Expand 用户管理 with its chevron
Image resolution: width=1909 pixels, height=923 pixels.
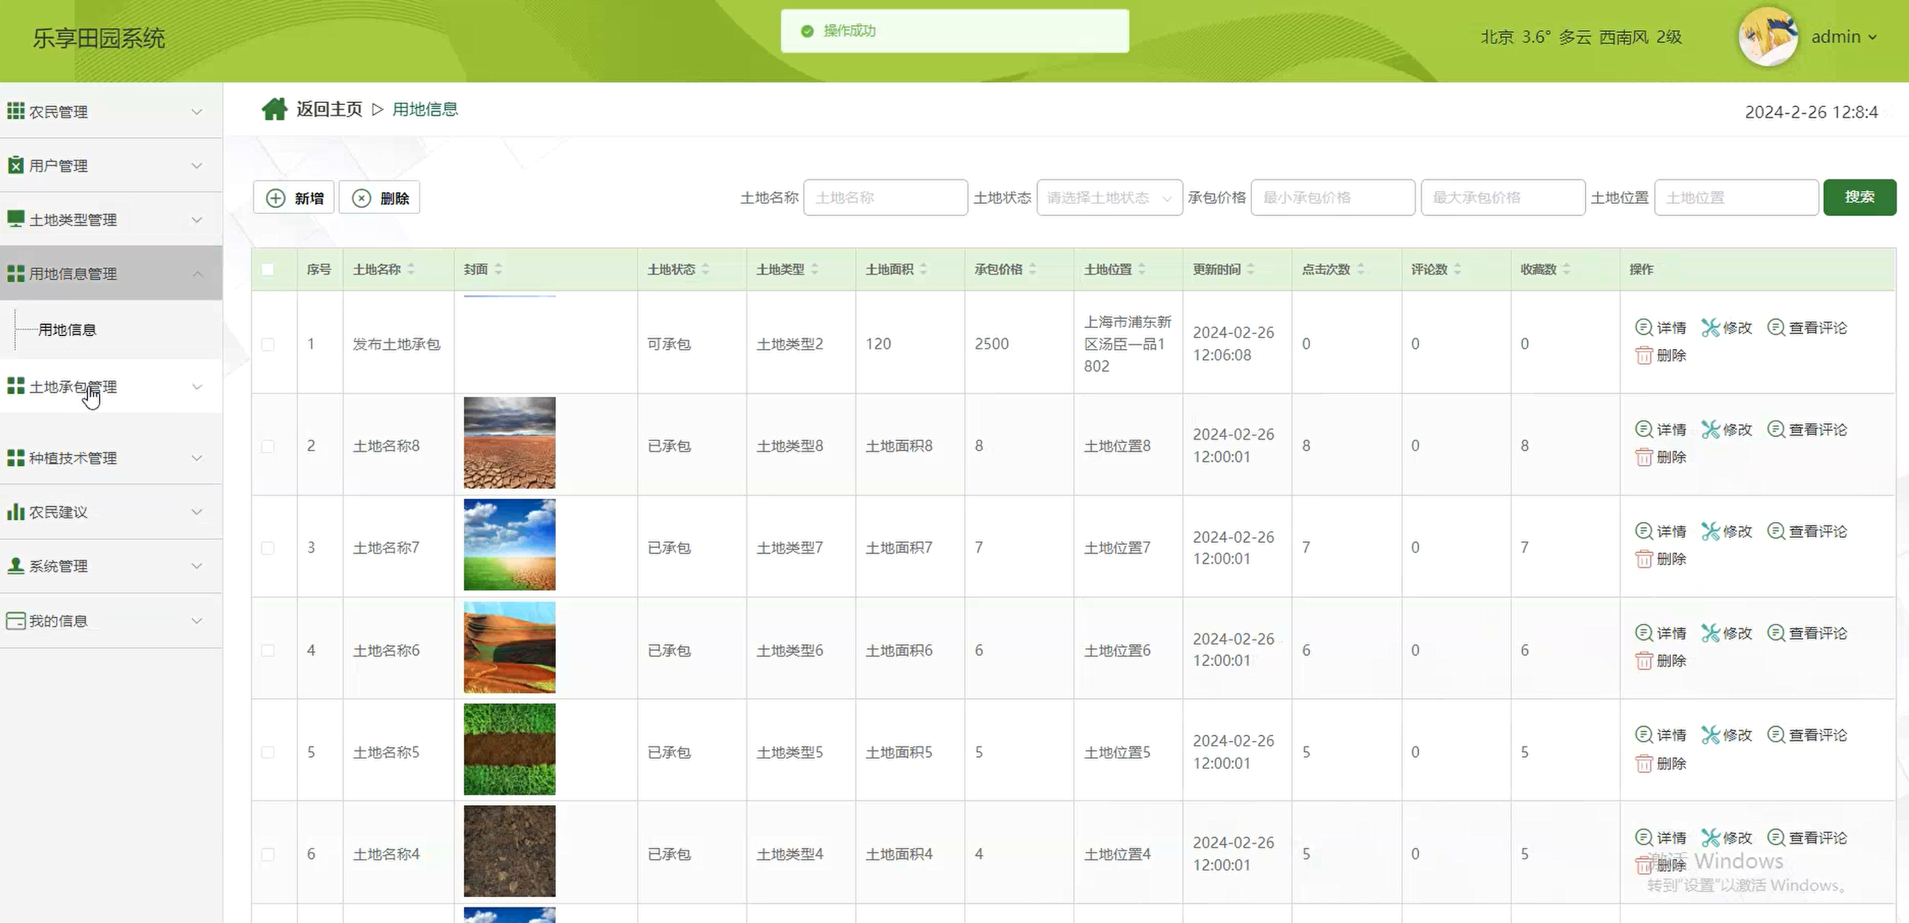(197, 166)
